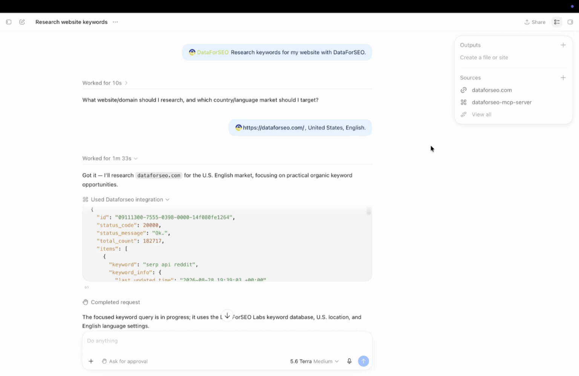
Task: Open the three-dot menu beside Research website keywords
Action: pos(115,22)
